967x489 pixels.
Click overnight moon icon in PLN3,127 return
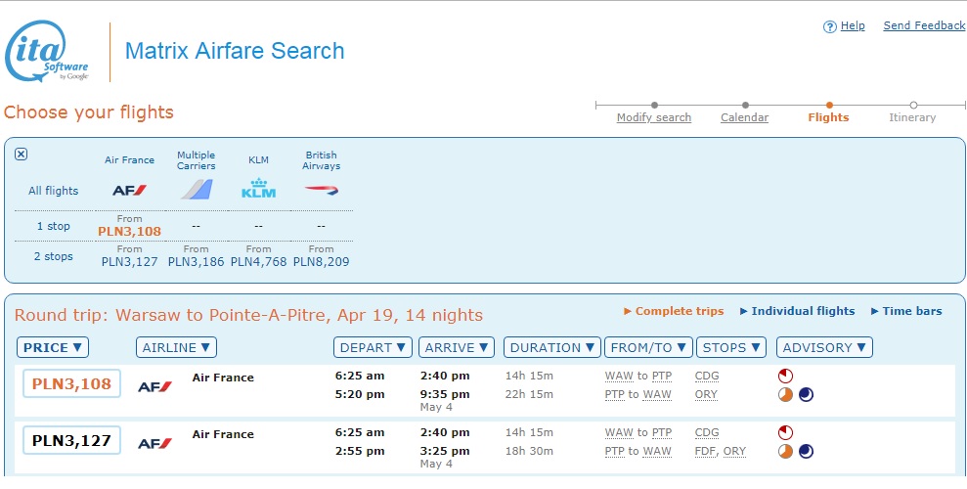pos(806,452)
